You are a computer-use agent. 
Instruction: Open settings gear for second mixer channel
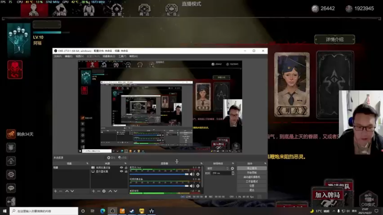[x=198, y=186]
